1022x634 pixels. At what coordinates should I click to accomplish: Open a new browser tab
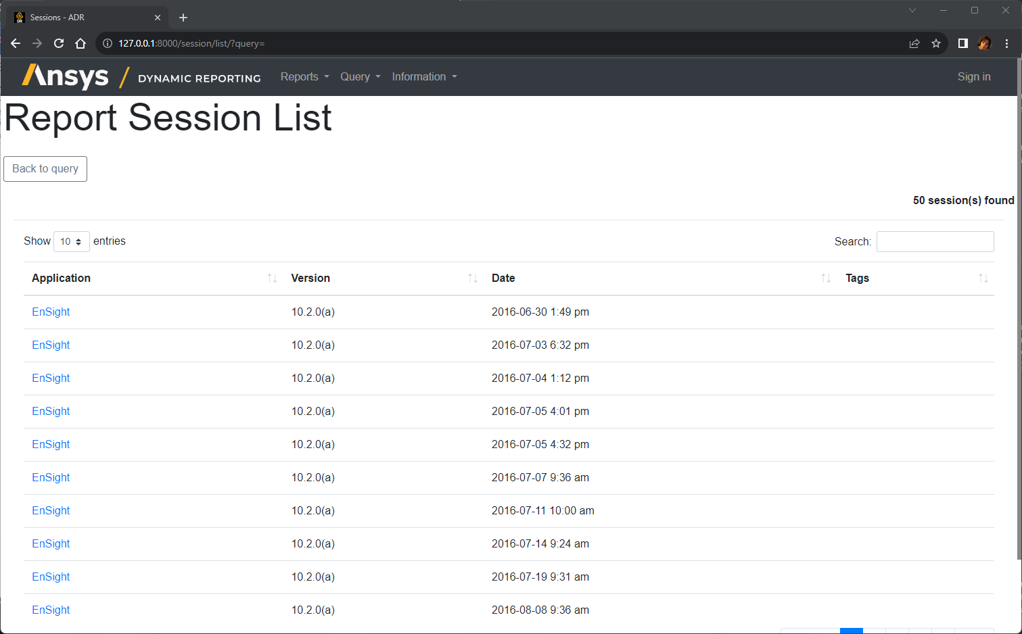click(x=183, y=18)
